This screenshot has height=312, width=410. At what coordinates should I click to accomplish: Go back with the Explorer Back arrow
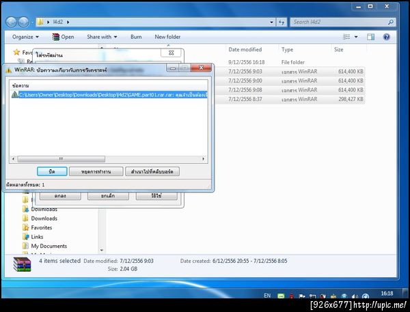tap(11, 22)
